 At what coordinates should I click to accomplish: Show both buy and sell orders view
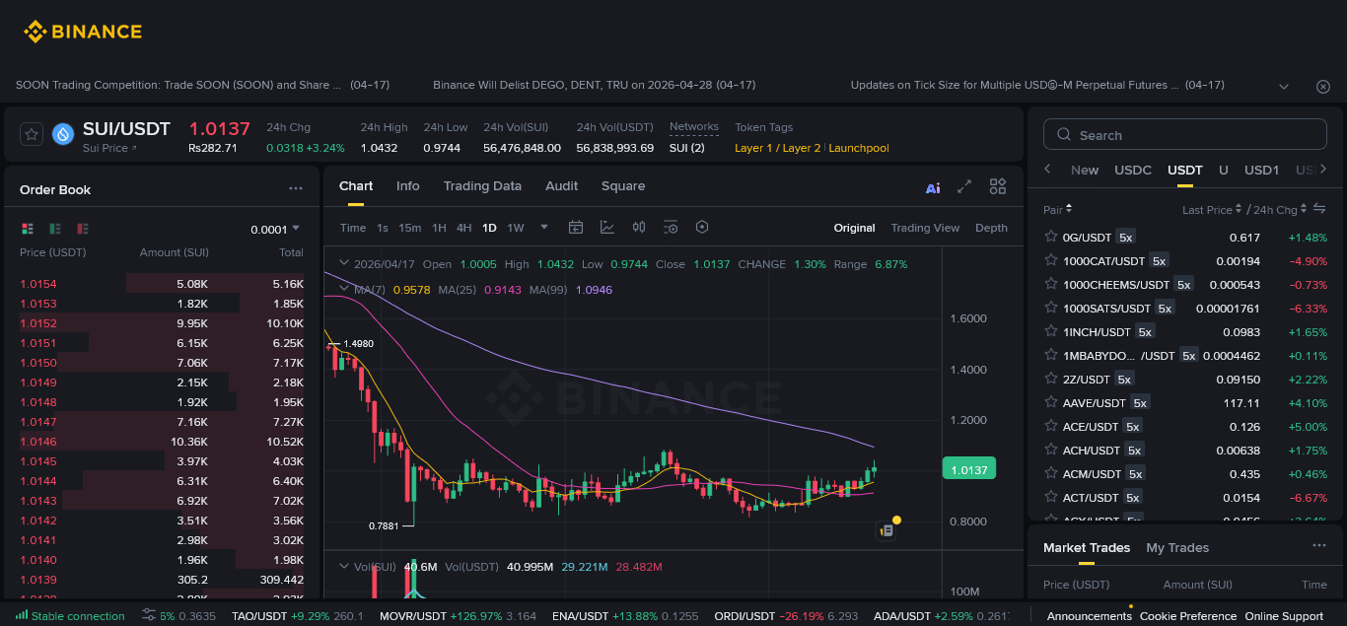tap(28, 229)
